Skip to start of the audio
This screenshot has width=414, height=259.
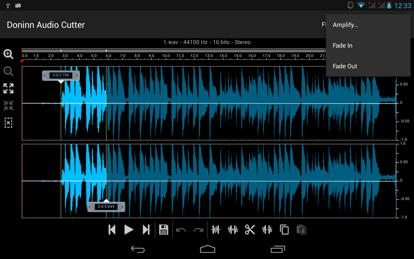(x=112, y=230)
